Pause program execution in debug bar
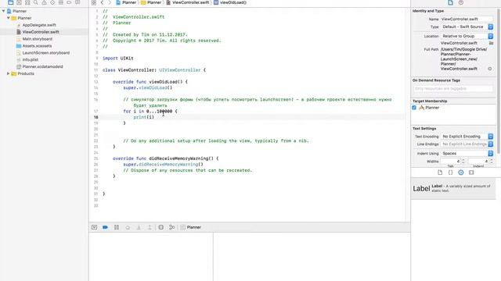Screen dimensions: 501x281 [x=117, y=227]
